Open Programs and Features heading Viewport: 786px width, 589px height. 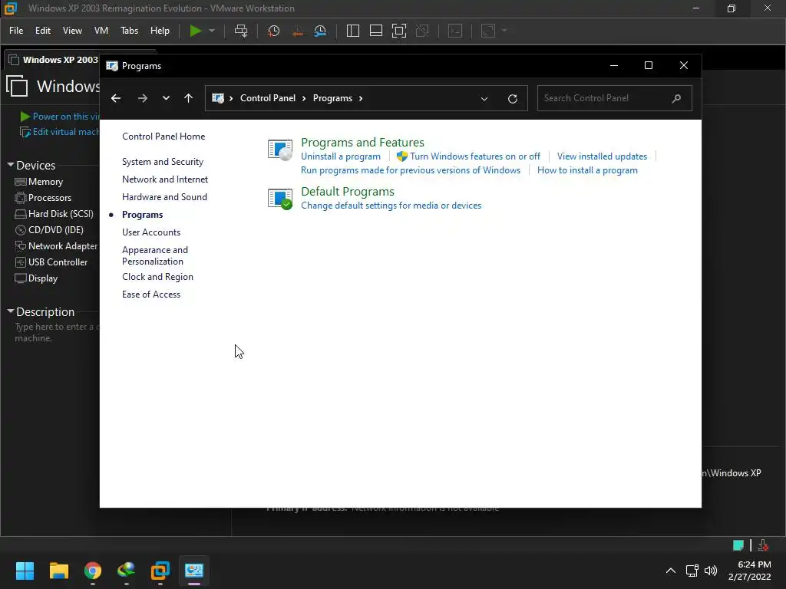[362, 142]
